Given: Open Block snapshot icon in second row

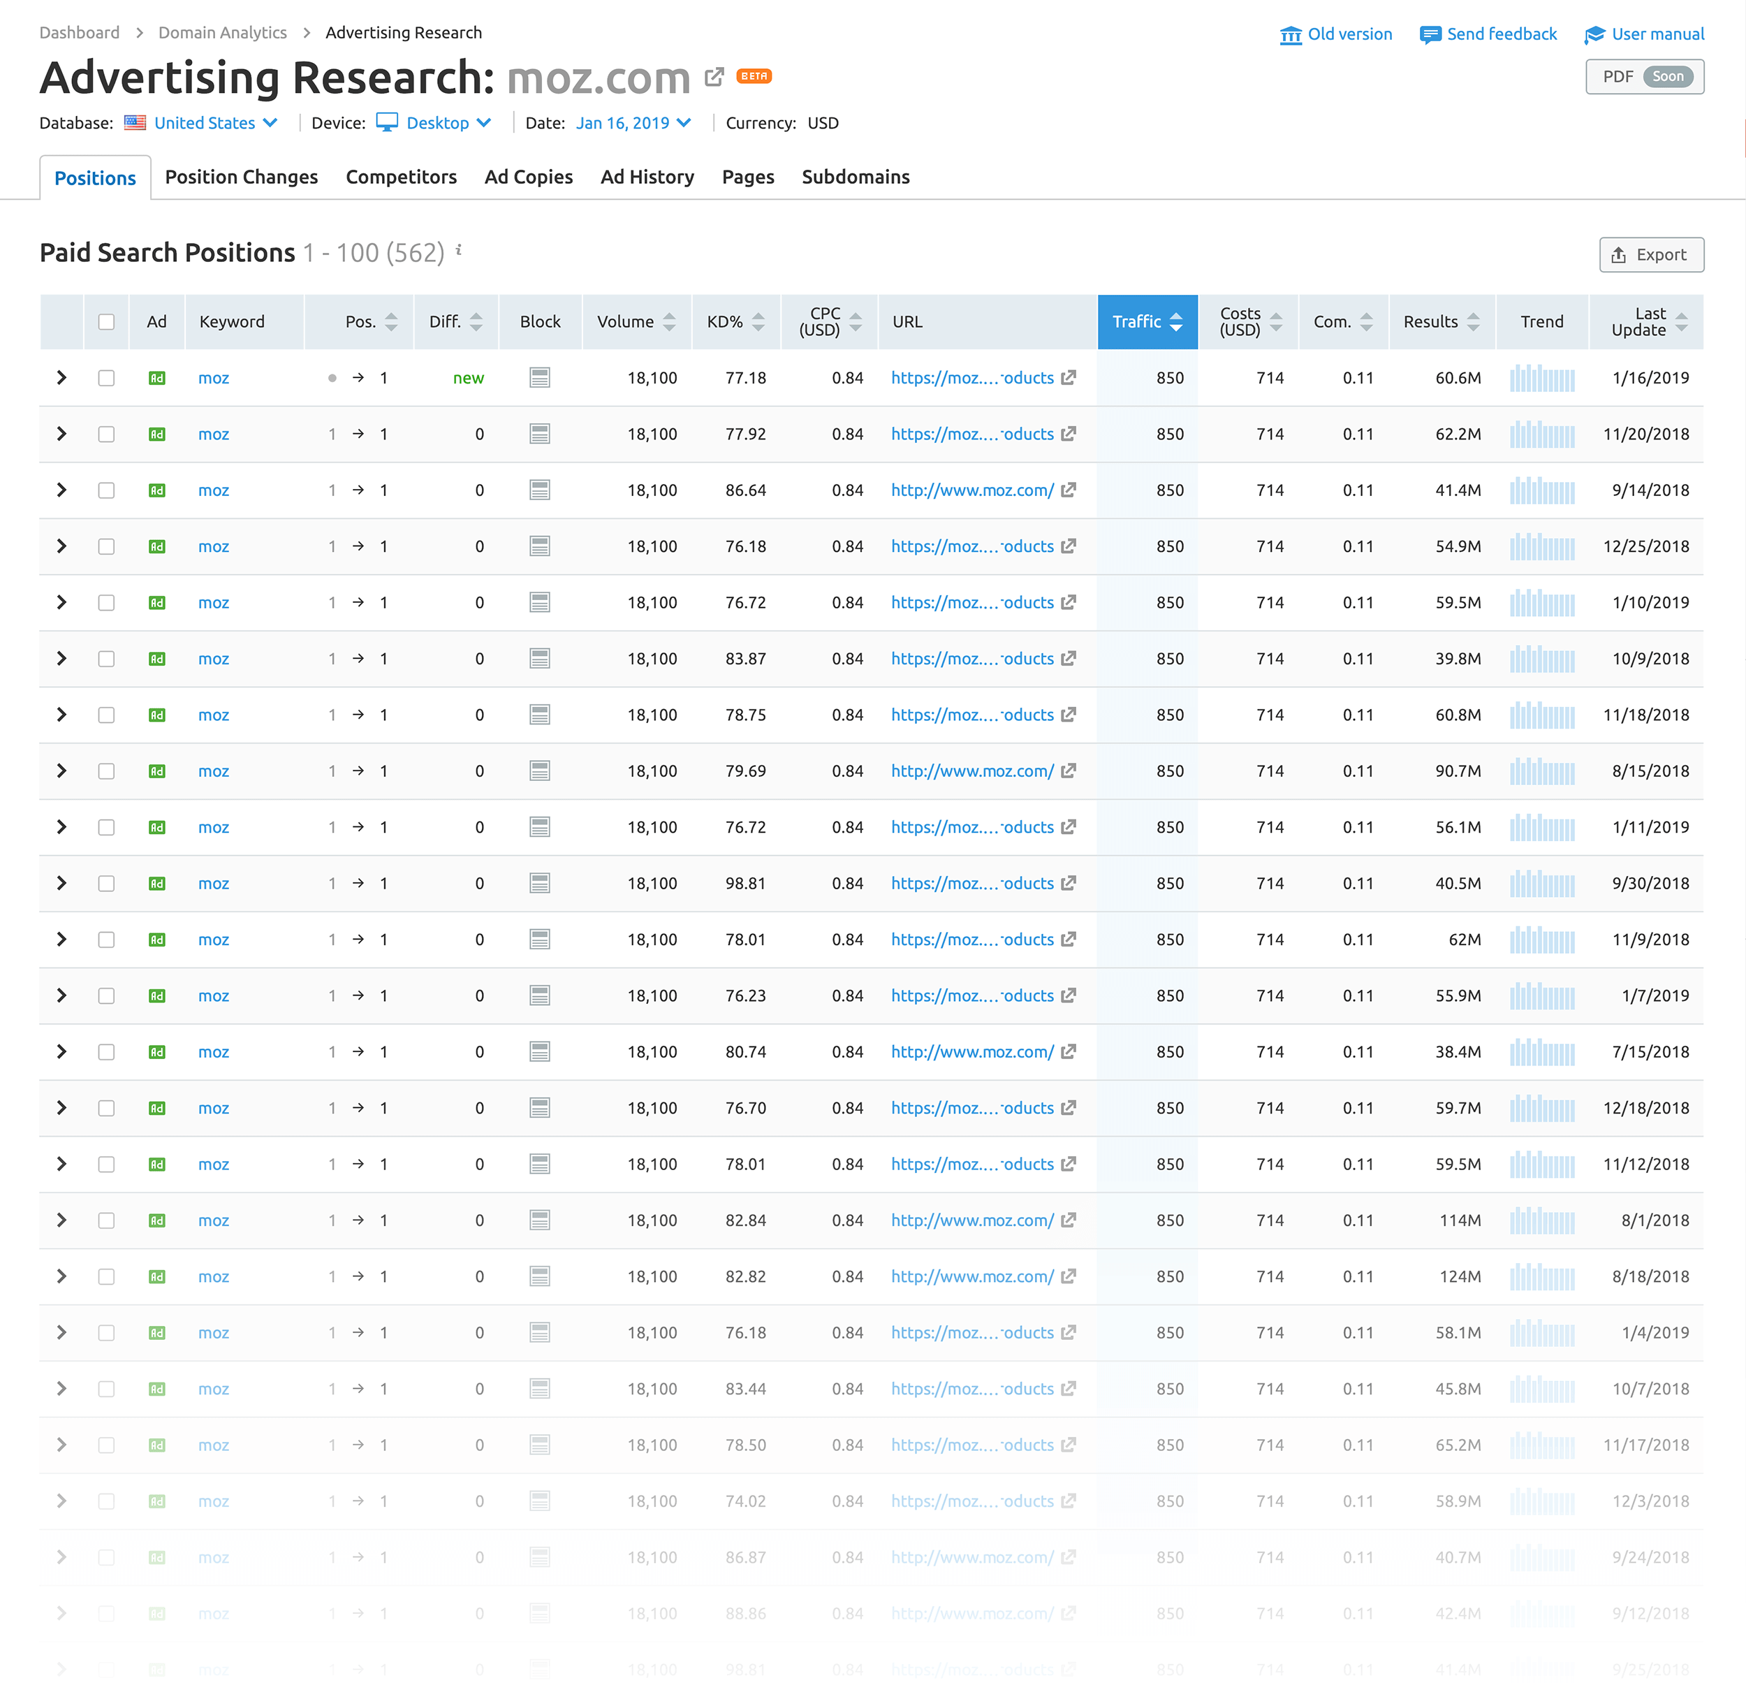Looking at the screenshot, I should pyautogui.click(x=539, y=434).
